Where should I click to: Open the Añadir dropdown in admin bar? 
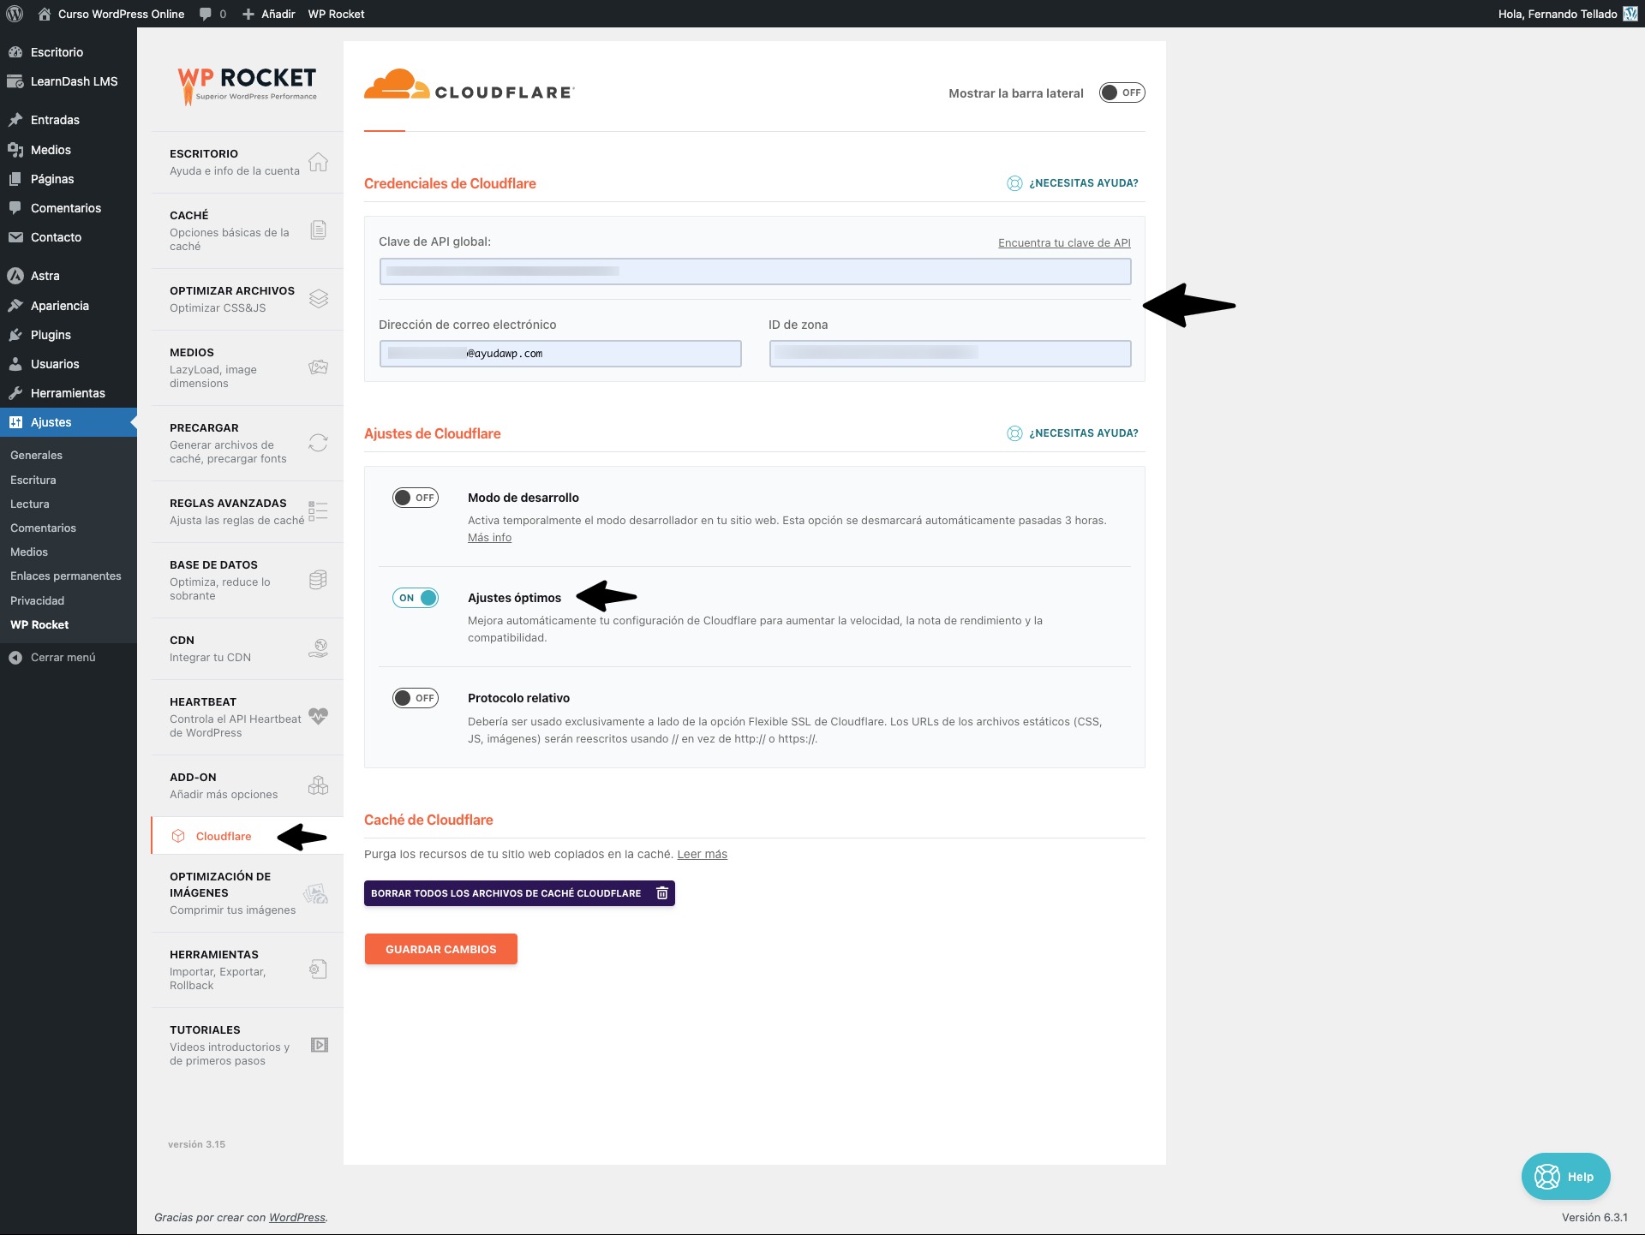[x=268, y=14]
